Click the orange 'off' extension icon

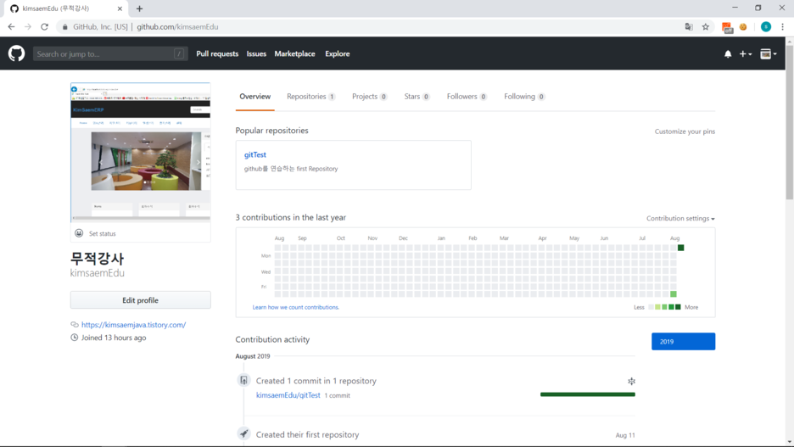pyautogui.click(x=727, y=27)
